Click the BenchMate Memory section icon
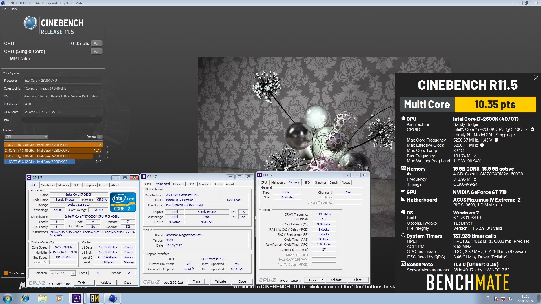Screen dimensions: 541x304 (403, 168)
